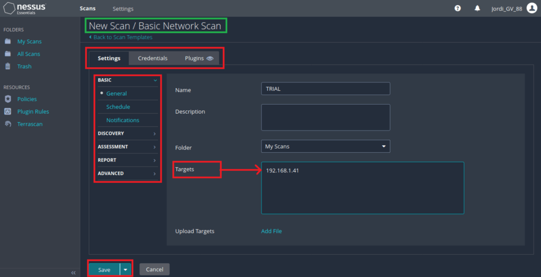The image size is (541, 277).
Task: Click the Name field containing TRIAL
Action: click(x=325, y=88)
